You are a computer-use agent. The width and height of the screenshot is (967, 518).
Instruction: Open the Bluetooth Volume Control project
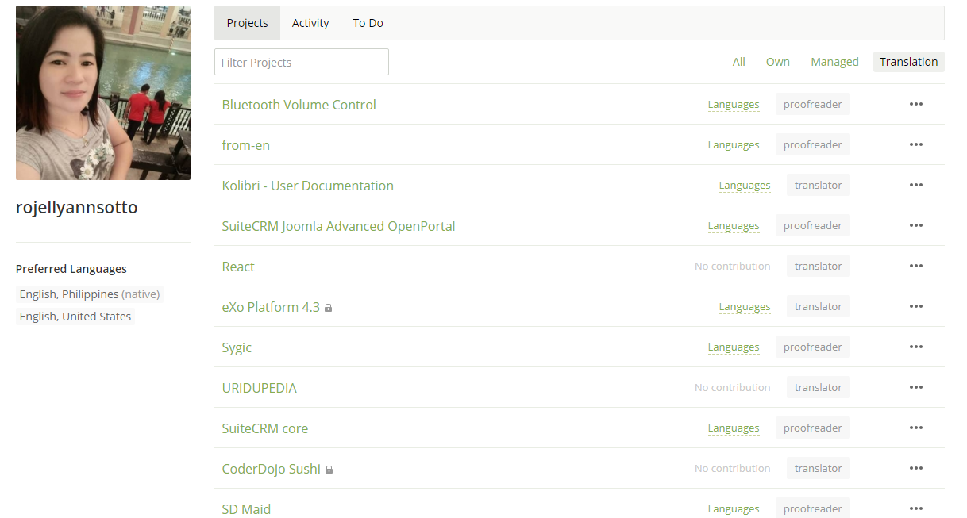[299, 105]
